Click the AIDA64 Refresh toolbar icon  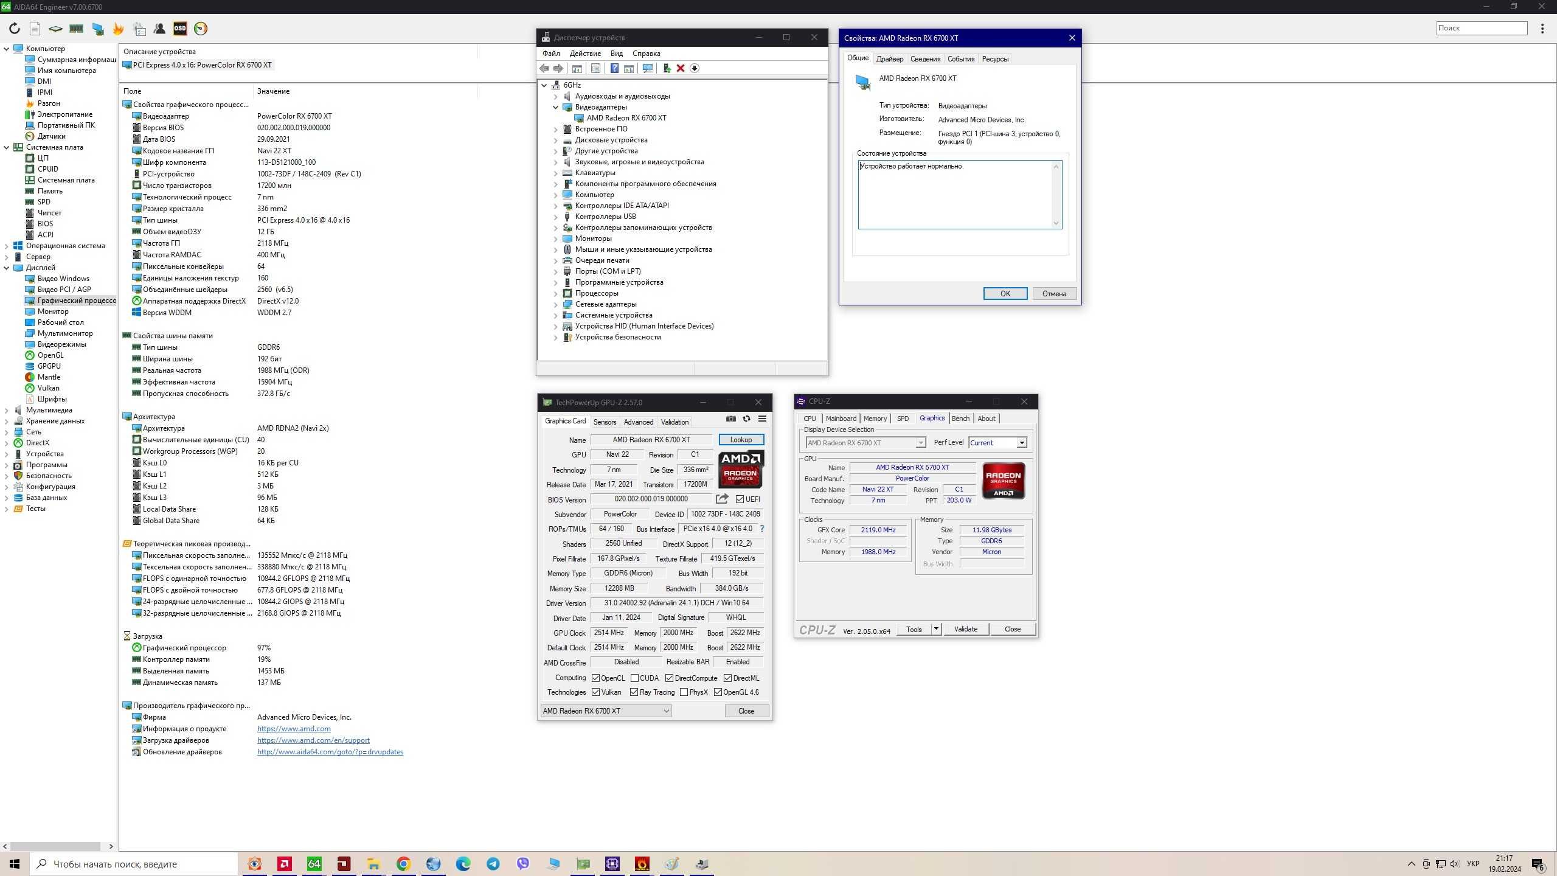tap(15, 29)
